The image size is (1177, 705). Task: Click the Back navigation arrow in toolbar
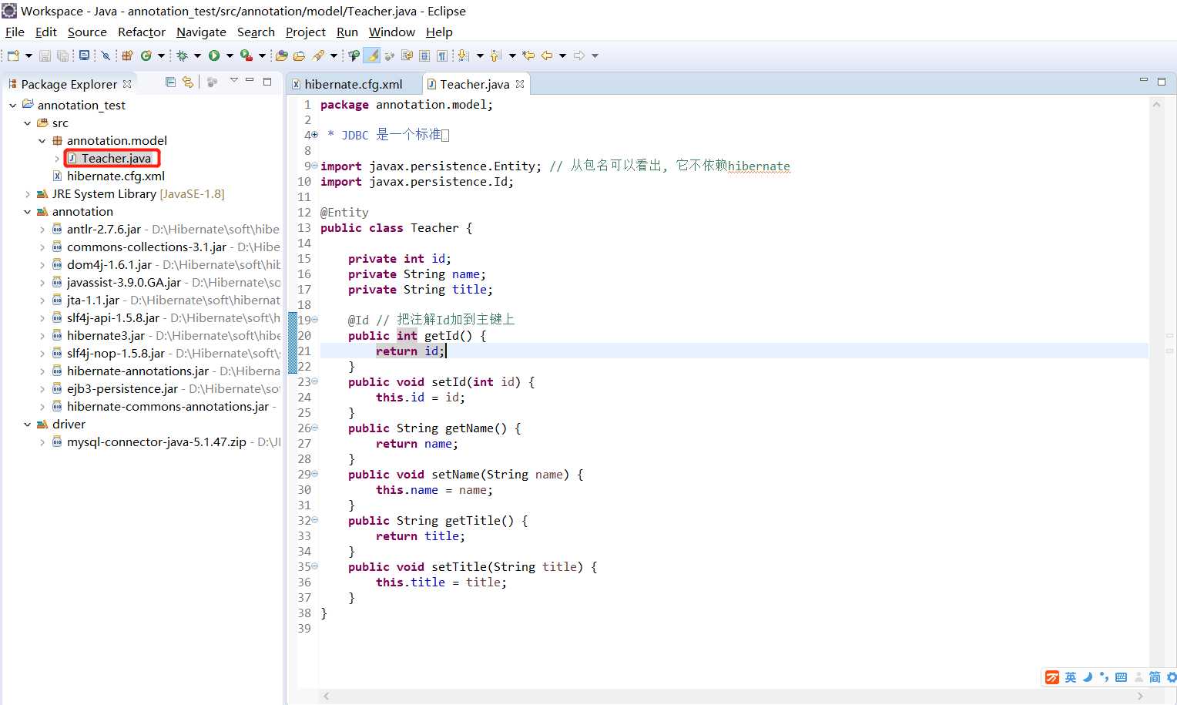tap(547, 55)
